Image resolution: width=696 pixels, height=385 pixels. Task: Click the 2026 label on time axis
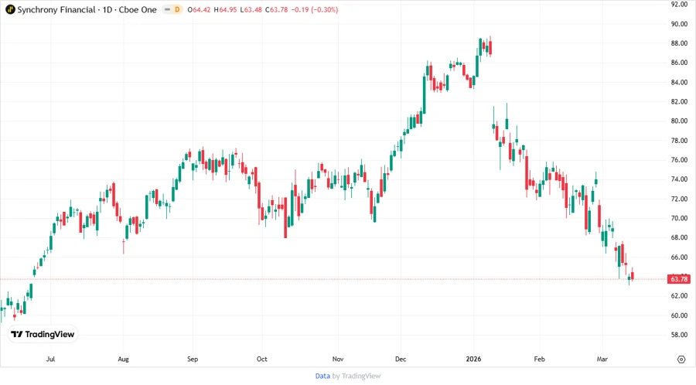point(473,359)
